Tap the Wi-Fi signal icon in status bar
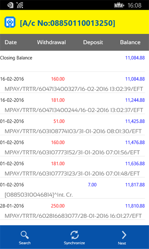Image resolution: width=149 pixels, height=249 pixels. pyautogui.click(x=20, y=5)
